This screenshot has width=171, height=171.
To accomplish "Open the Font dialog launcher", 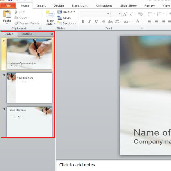I will point(142,28).
